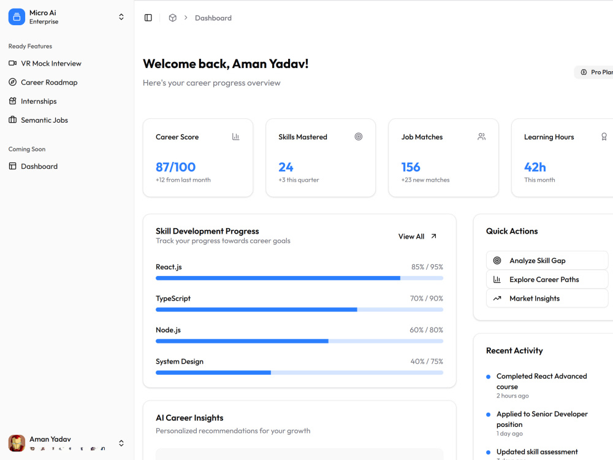Click the '40% / 75%' System Design value
613x460 pixels.
pos(427,361)
